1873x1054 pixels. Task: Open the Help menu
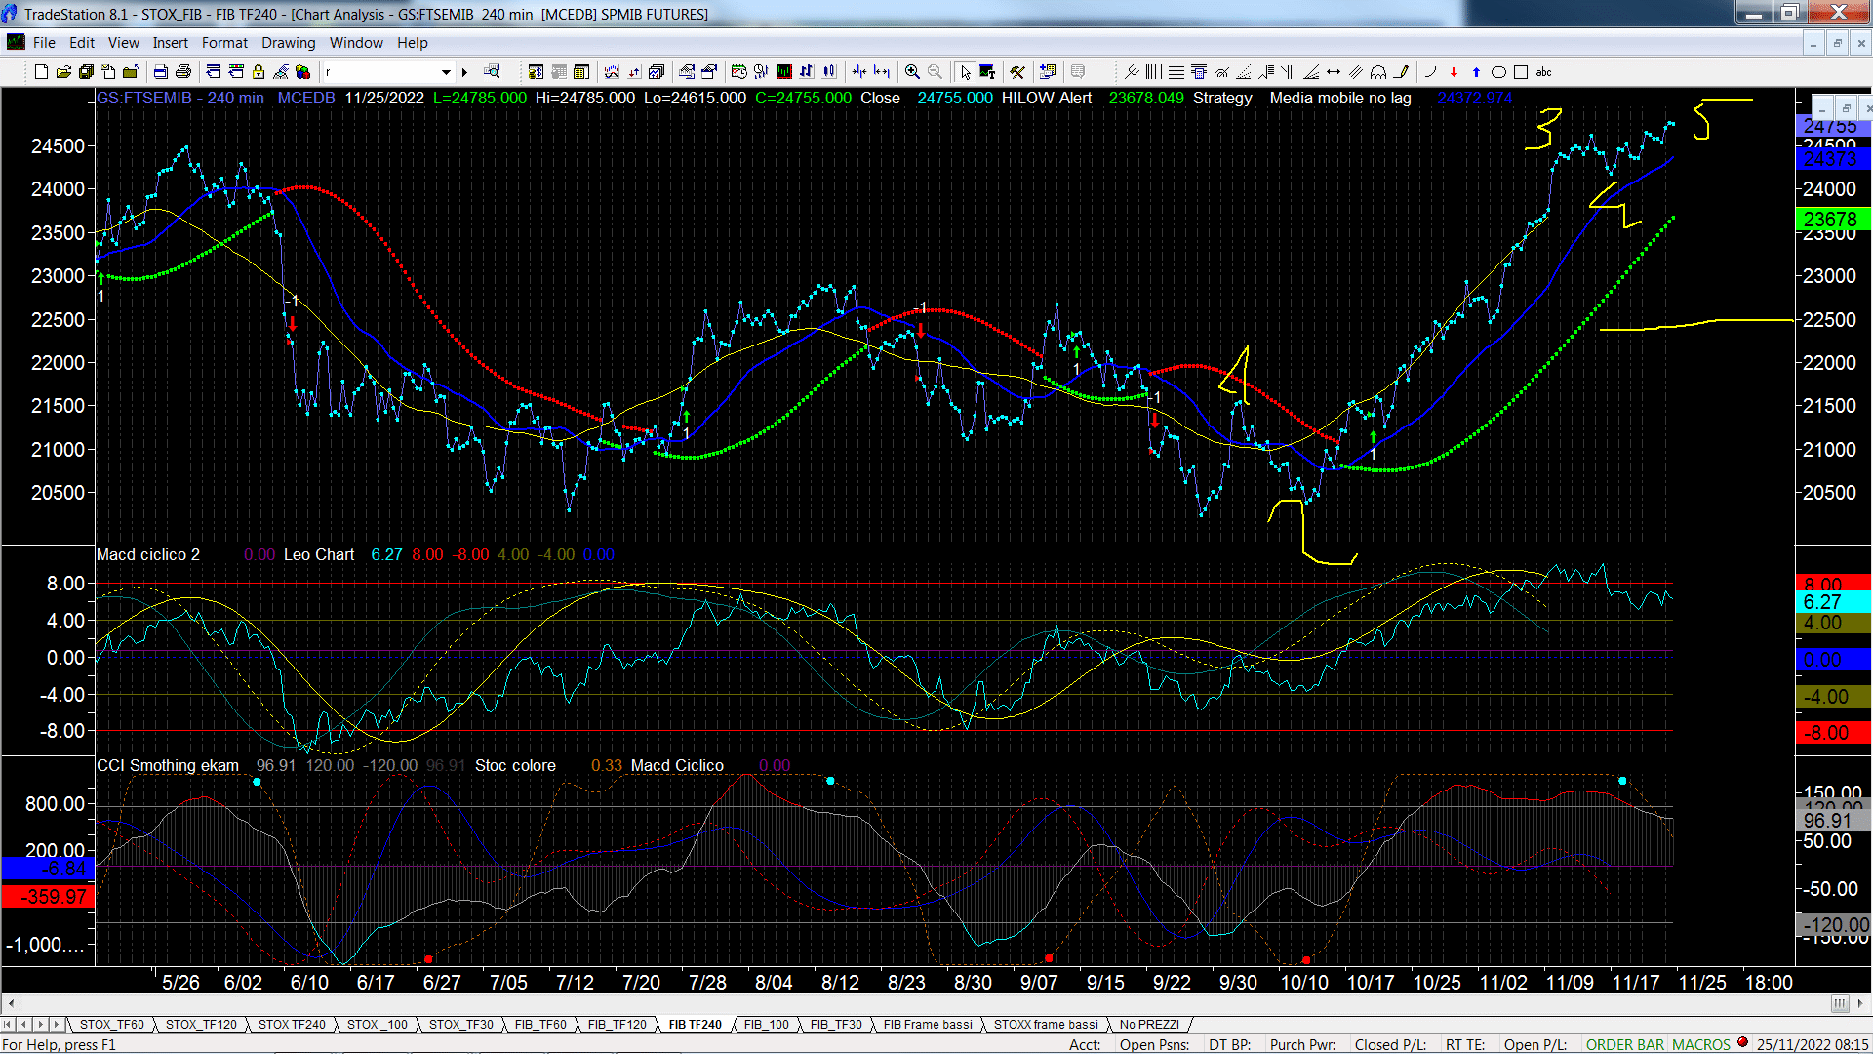(412, 43)
